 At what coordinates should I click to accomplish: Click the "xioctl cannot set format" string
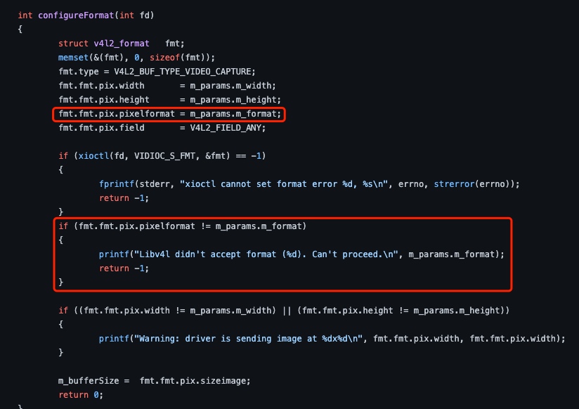[x=284, y=184]
